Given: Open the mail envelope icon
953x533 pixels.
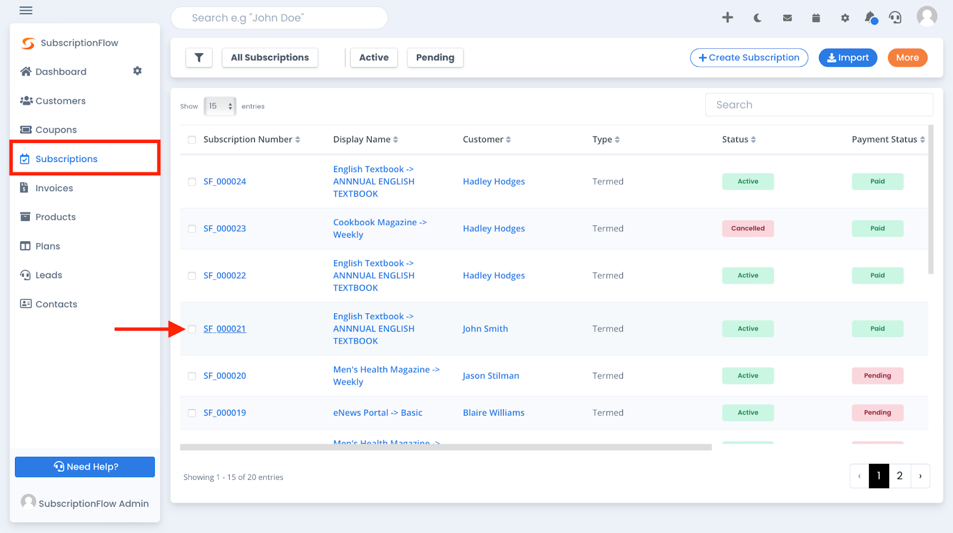Looking at the screenshot, I should click(787, 18).
